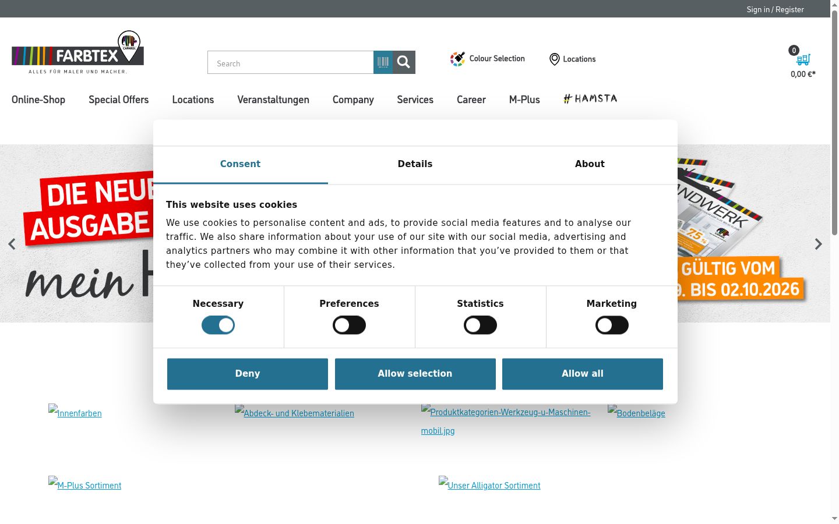Open Abdeck- und Klebematerialien image link

(x=294, y=412)
